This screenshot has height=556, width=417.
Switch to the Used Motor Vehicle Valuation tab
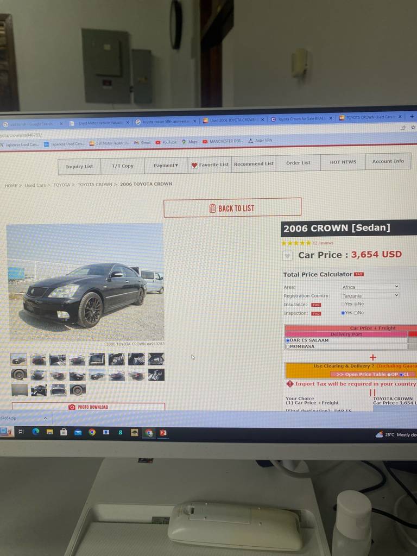99,123
